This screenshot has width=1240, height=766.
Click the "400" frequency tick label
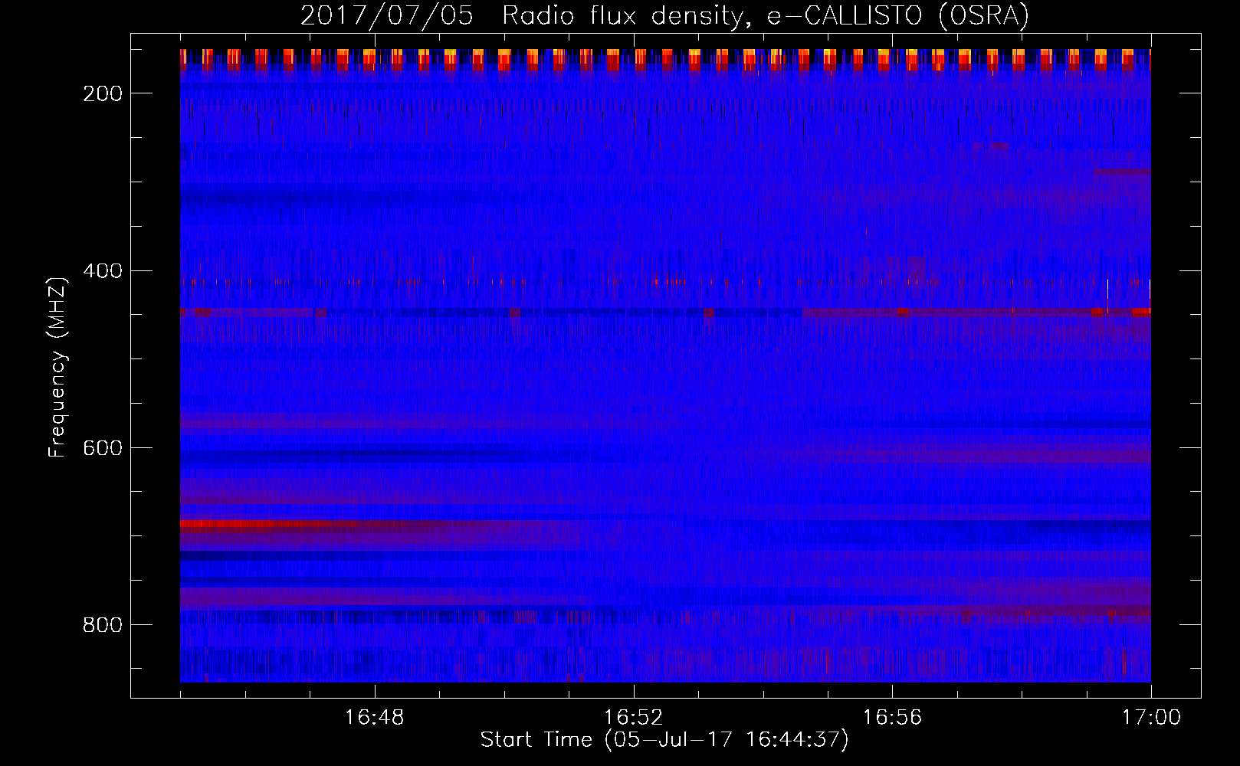pos(103,271)
